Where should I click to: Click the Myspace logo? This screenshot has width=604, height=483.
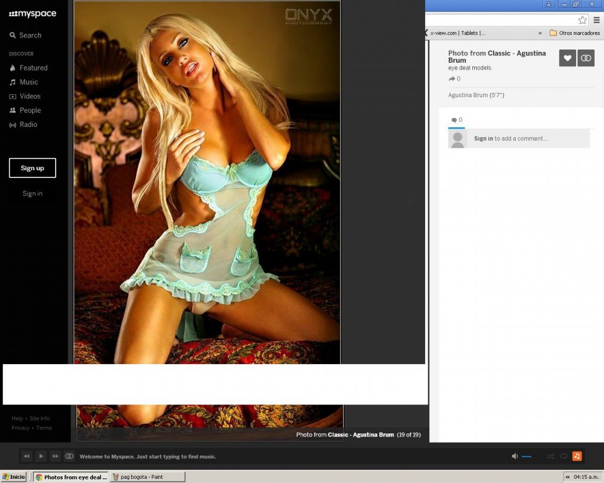(33, 14)
